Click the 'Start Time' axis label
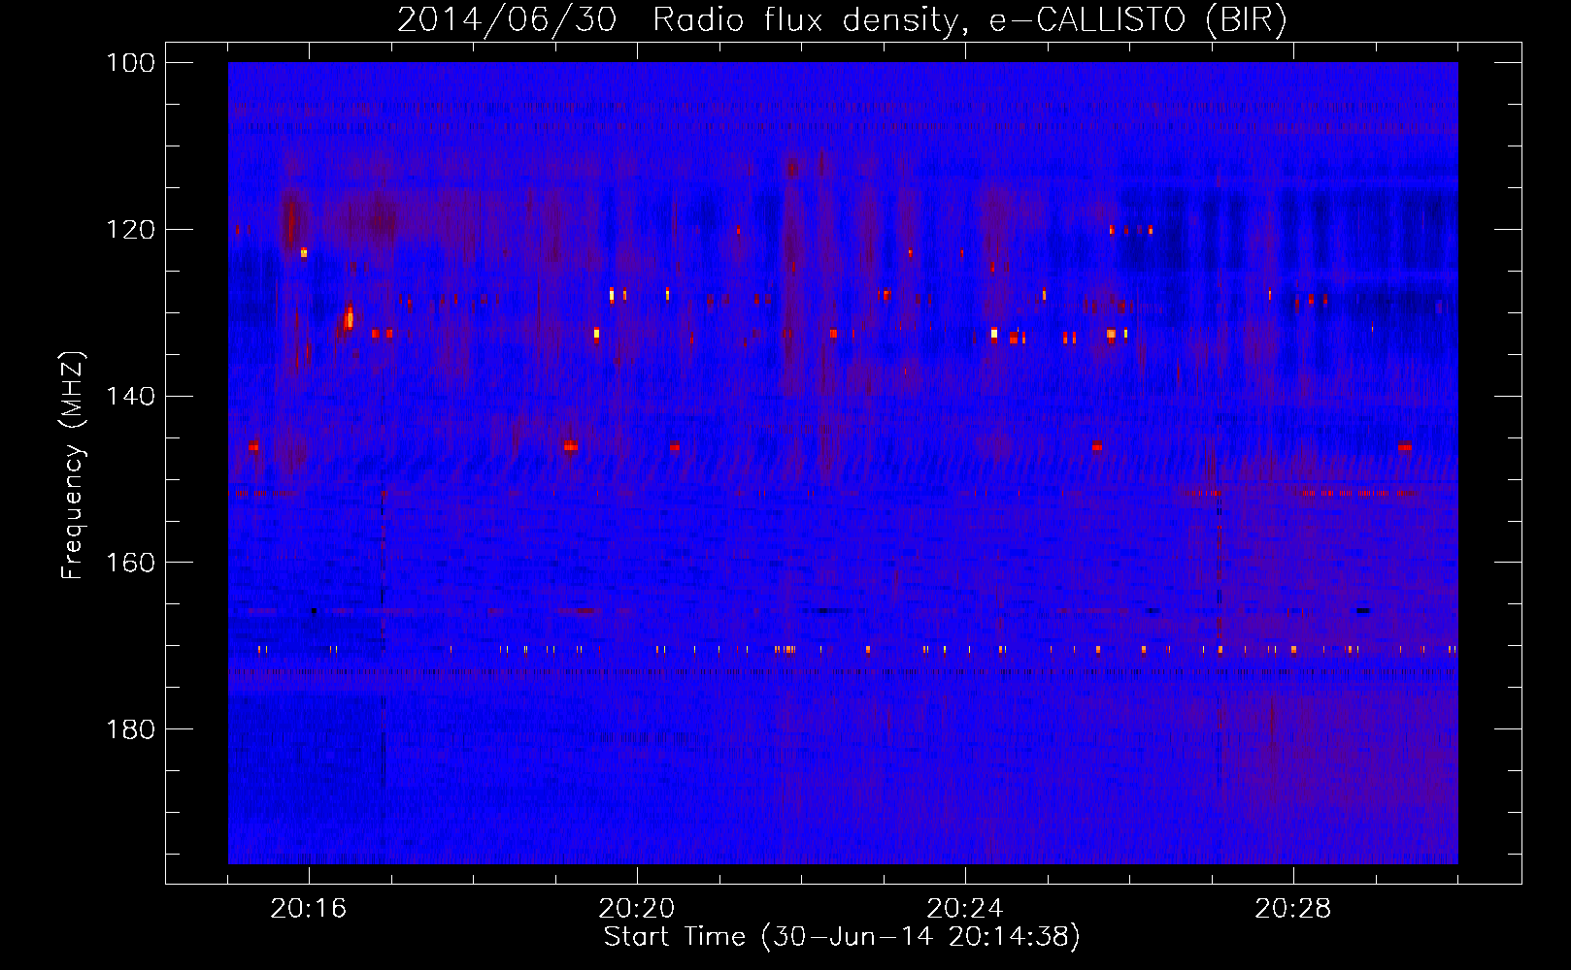This screenshot has width=1571, height=970. click(842, 937)
